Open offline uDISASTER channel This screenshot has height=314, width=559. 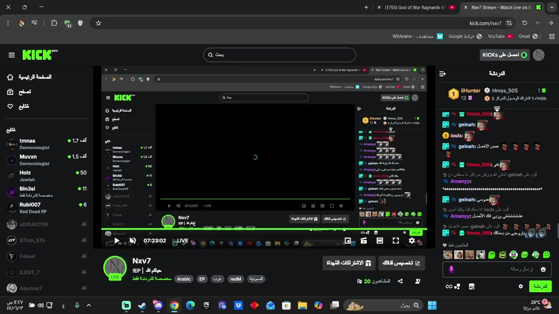46,225
